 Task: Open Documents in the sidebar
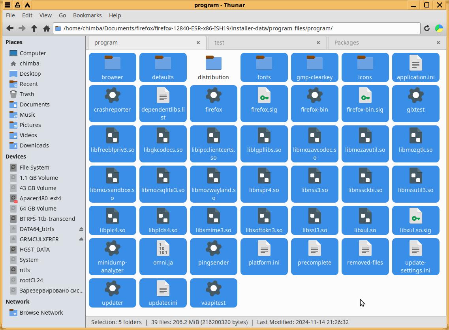pyautogui.click(x=44, y=104)
